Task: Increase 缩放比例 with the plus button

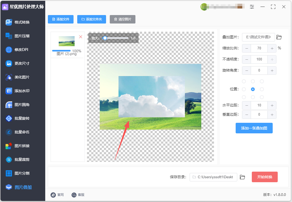Action: click(x=272, y=48)
